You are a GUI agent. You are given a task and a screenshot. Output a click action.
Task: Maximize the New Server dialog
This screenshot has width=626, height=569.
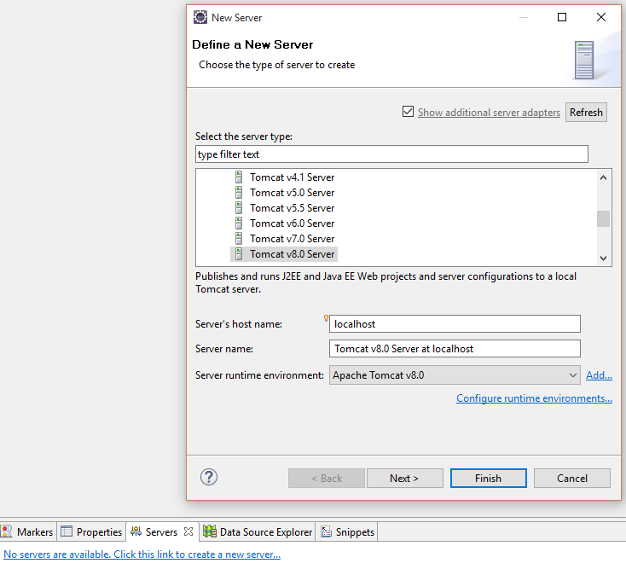tap(562, 17)
